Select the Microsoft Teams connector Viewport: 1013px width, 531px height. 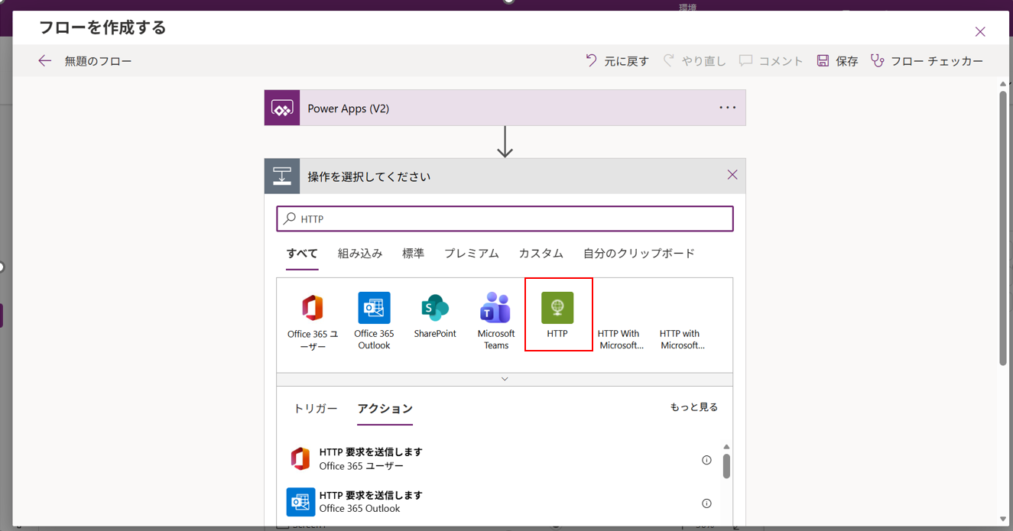496,321
